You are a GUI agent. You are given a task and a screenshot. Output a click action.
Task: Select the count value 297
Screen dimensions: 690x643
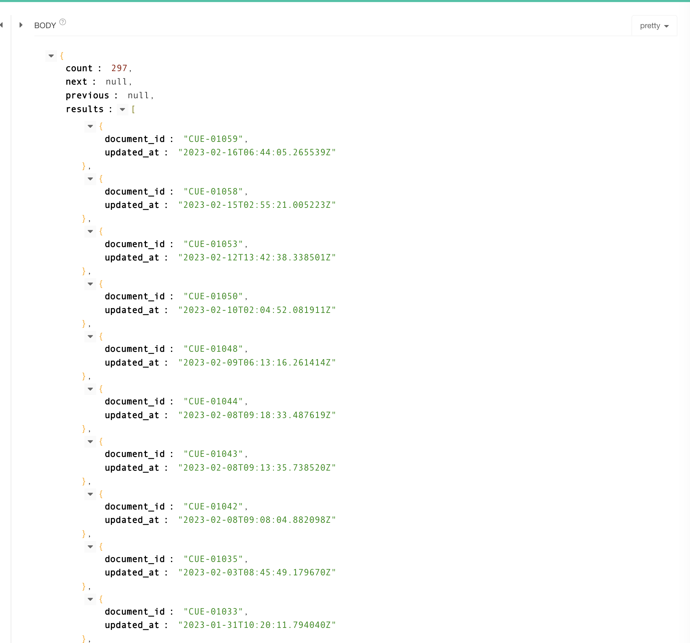click(119, 68)
